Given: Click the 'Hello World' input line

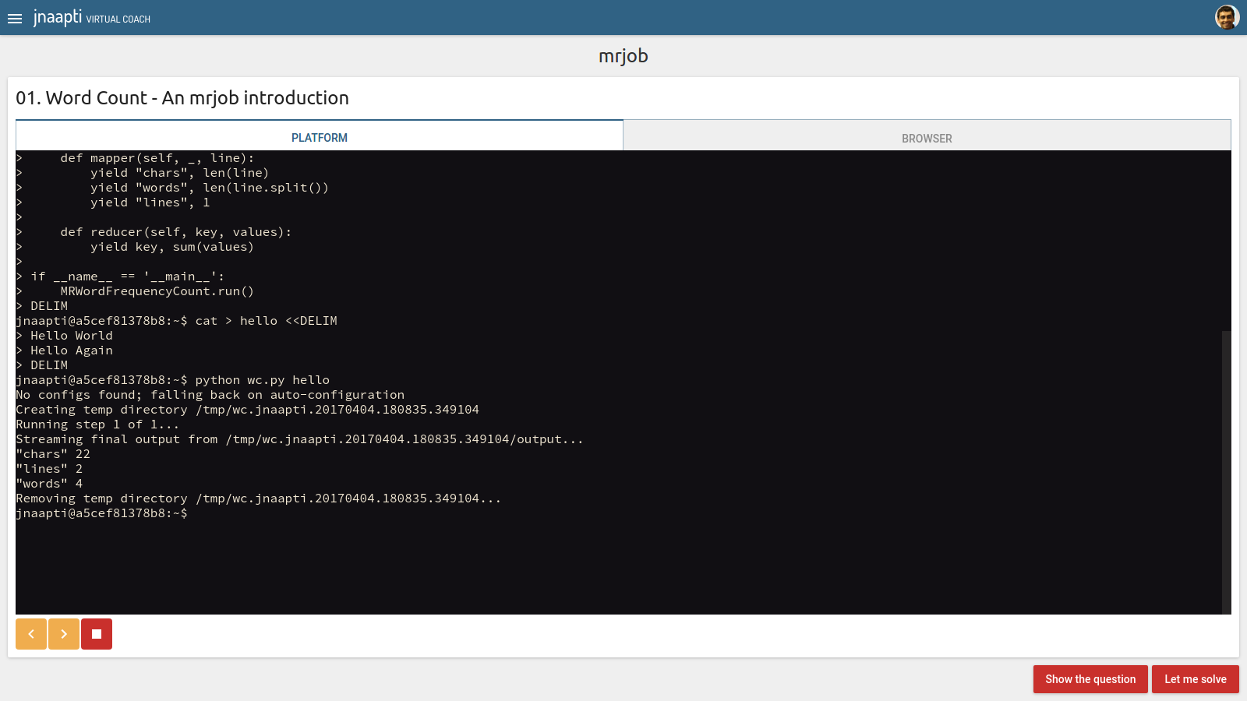Looking at the screenshot, I should tap(72, 336).
